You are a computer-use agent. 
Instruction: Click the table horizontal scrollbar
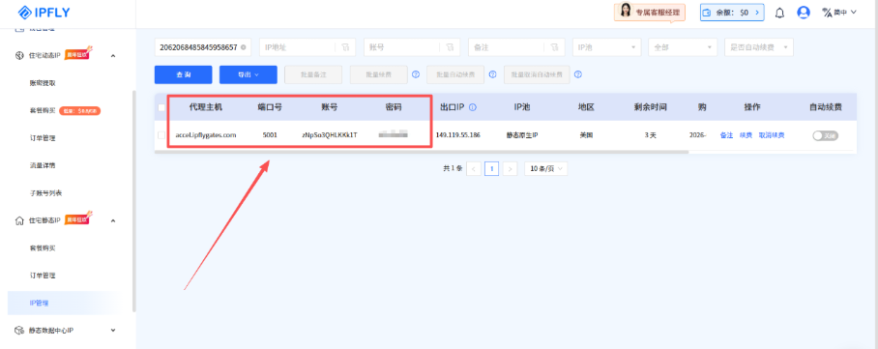click(x=421, y=152)
